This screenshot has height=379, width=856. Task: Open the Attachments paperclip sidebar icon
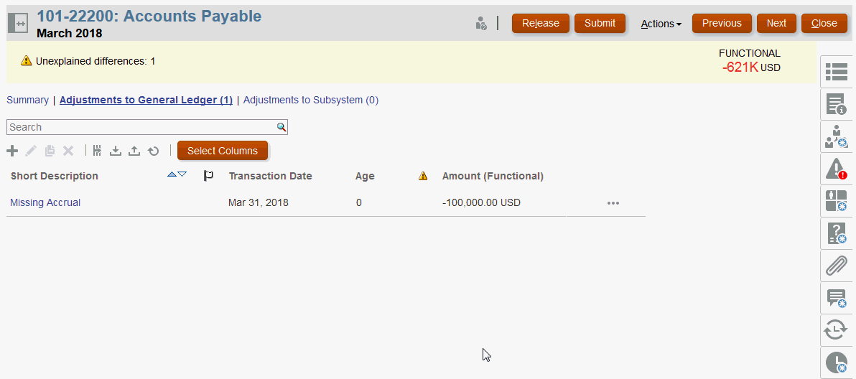pyautogui.click(x=836, y=266)
